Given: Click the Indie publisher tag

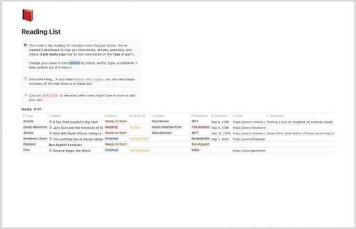Looking at the screenshot, I should [x=195, y=150].
